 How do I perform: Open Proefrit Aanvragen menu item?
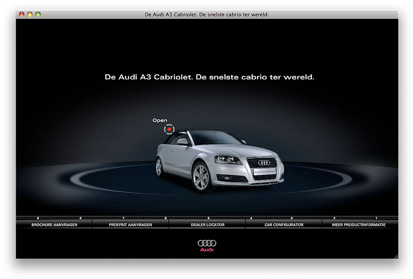pyautogui.click(x=130, y=225)
